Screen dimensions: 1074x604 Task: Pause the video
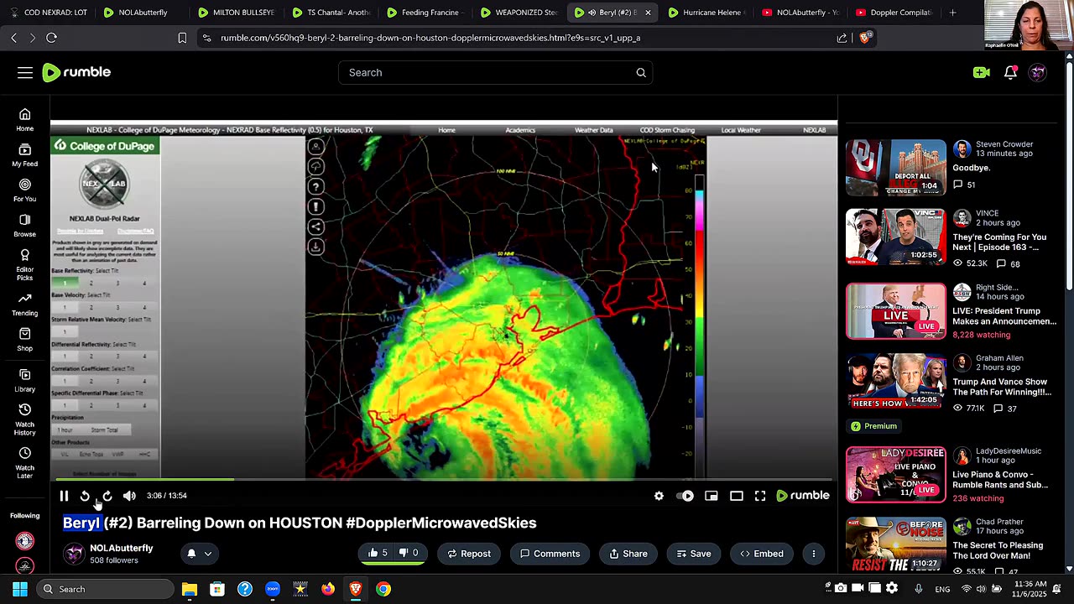[x=64, y=496]
